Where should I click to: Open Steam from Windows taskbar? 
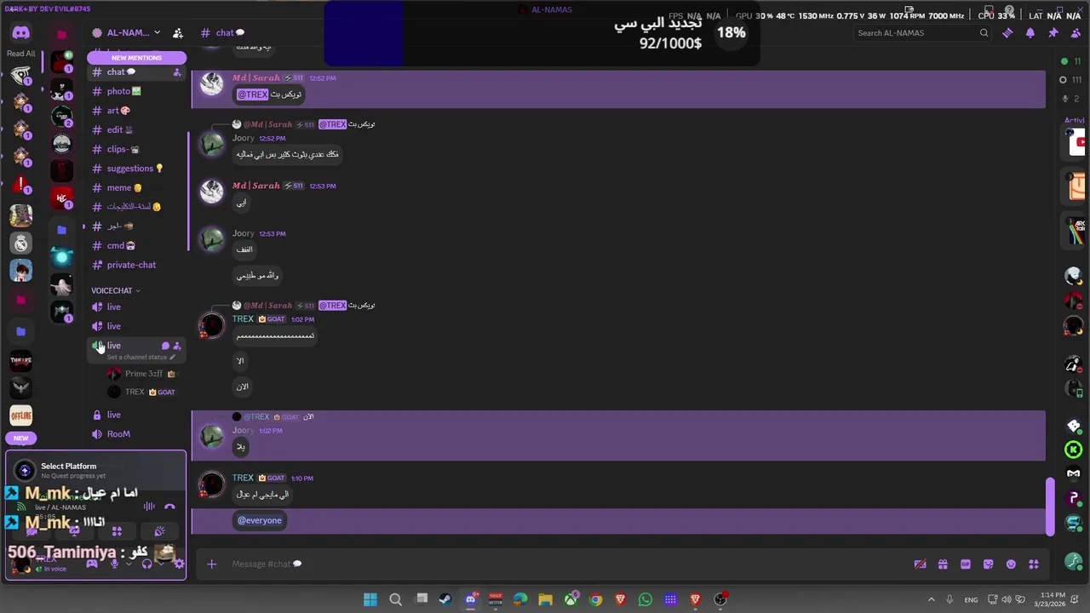pos(445,599)
